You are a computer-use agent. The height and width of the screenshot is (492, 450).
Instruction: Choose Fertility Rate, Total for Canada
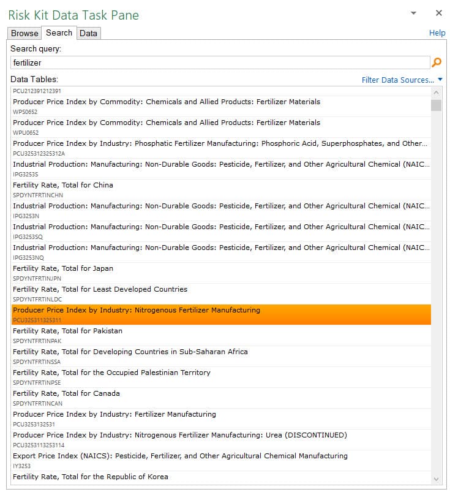[x=221, y=398]
